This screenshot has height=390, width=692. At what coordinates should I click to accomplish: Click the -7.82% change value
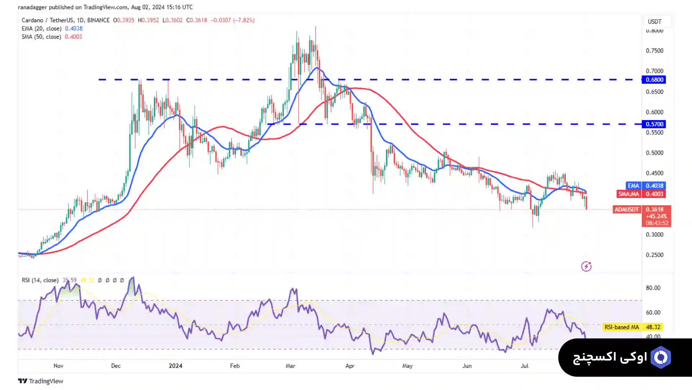[244, 20]
